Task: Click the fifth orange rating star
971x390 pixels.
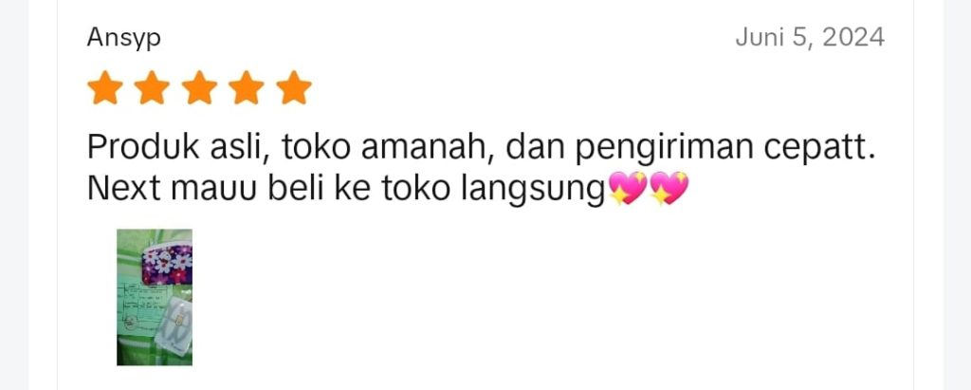Action: click(x=294, y=87)
